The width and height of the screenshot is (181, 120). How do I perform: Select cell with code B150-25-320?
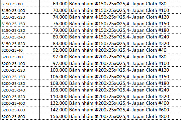(x=20, y=43)
